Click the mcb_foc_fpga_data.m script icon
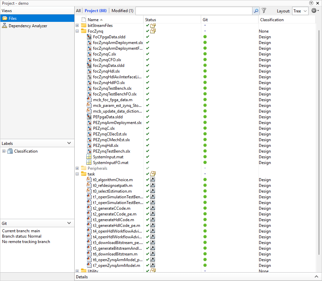Image resolution: width=322 pixels, height=281 pixels. coord(89,99)
